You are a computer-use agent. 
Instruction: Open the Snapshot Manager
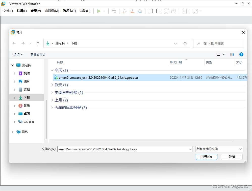(x=140, y=11)
